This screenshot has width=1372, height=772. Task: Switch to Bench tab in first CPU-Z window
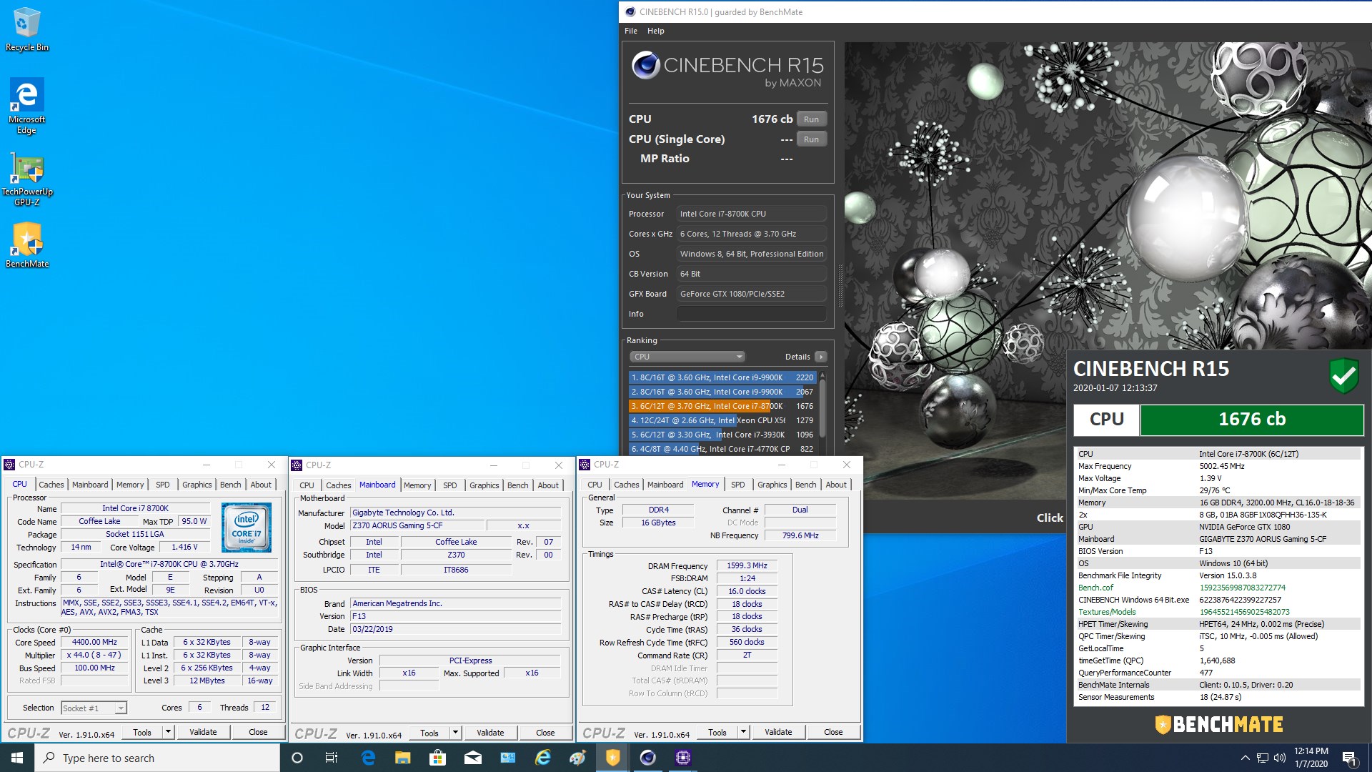(230, 485)
